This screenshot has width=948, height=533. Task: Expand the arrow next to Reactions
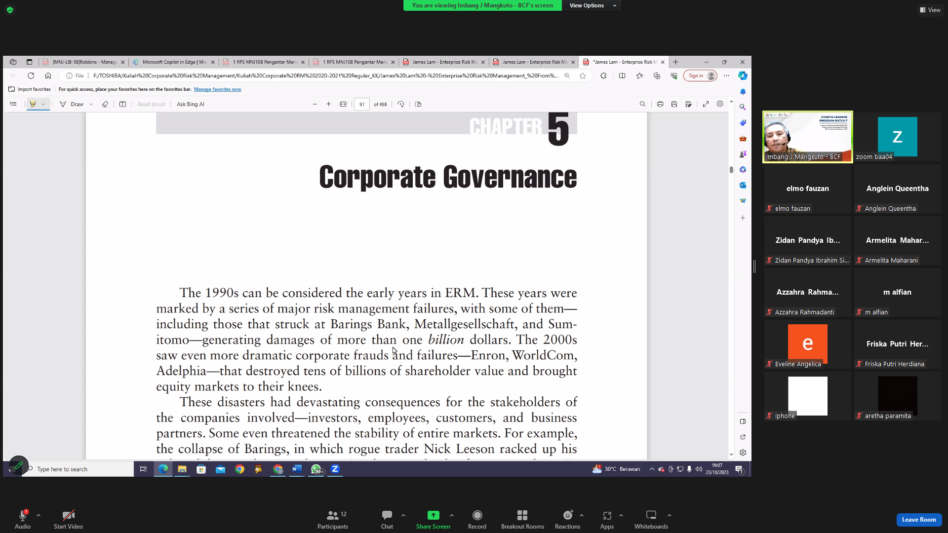(582, 515)
